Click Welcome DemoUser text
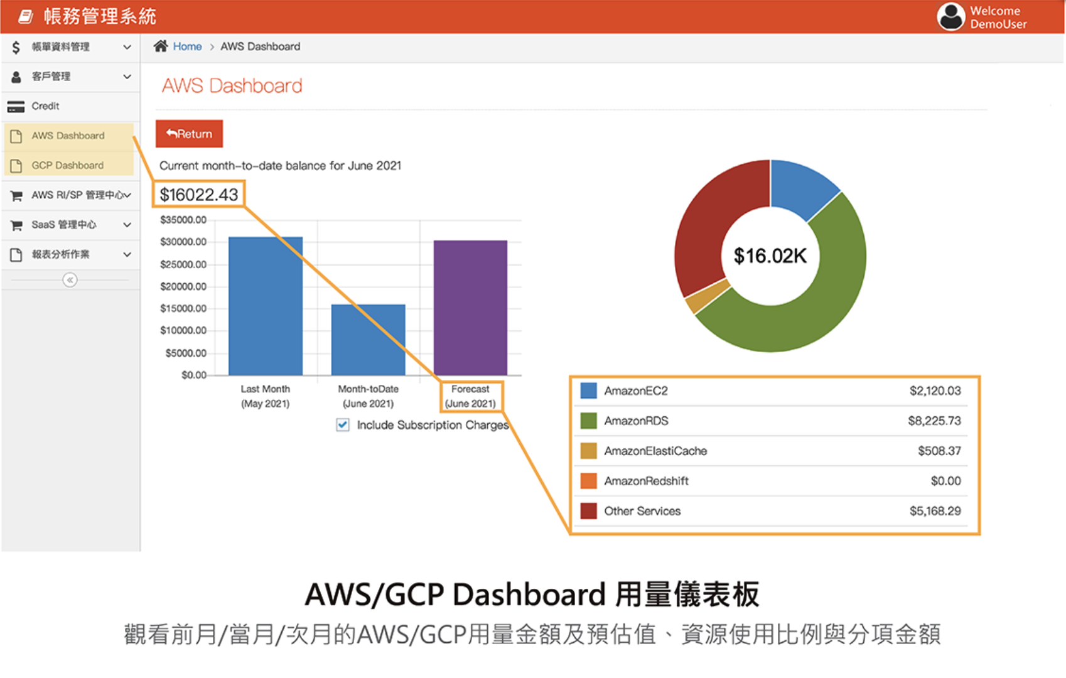 click(998, 17)
